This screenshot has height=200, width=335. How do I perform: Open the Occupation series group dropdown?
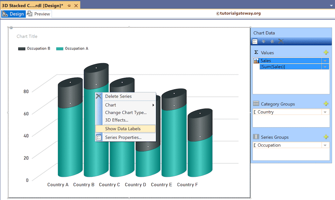(325, 145)
